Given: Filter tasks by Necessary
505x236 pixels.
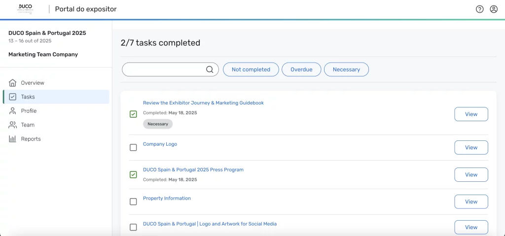Looking at the screenshot, I should pyautogui.click(x=346, y=69).
